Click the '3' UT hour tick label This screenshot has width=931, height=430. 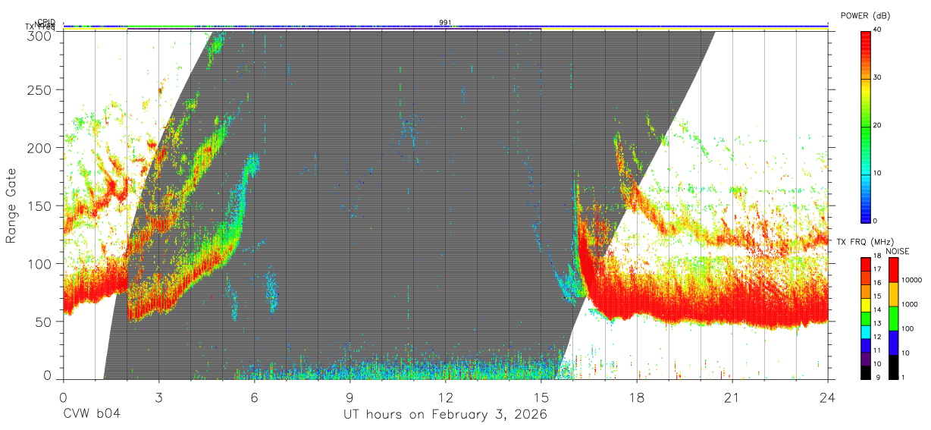158,397
